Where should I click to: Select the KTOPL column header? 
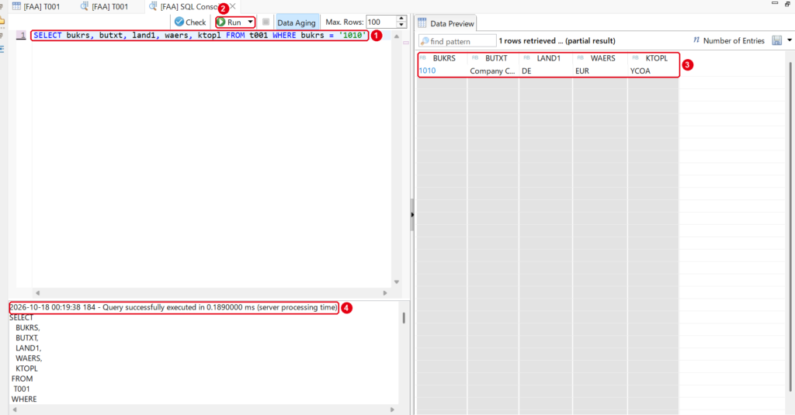(x=654, y=58)
